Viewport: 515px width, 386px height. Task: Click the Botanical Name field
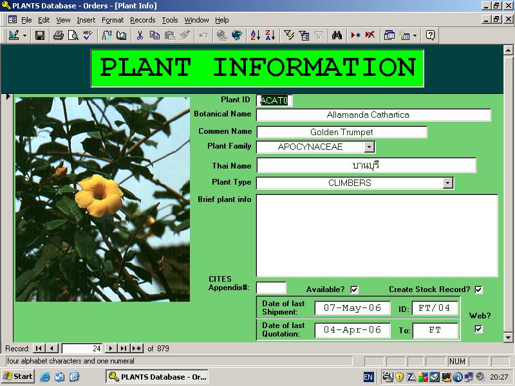(x=374, y=115)
